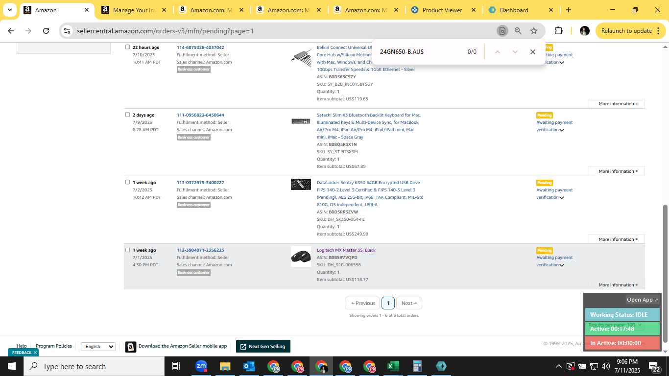
Task: Open Calculator from the taskbar
Action: click(417, 366)
